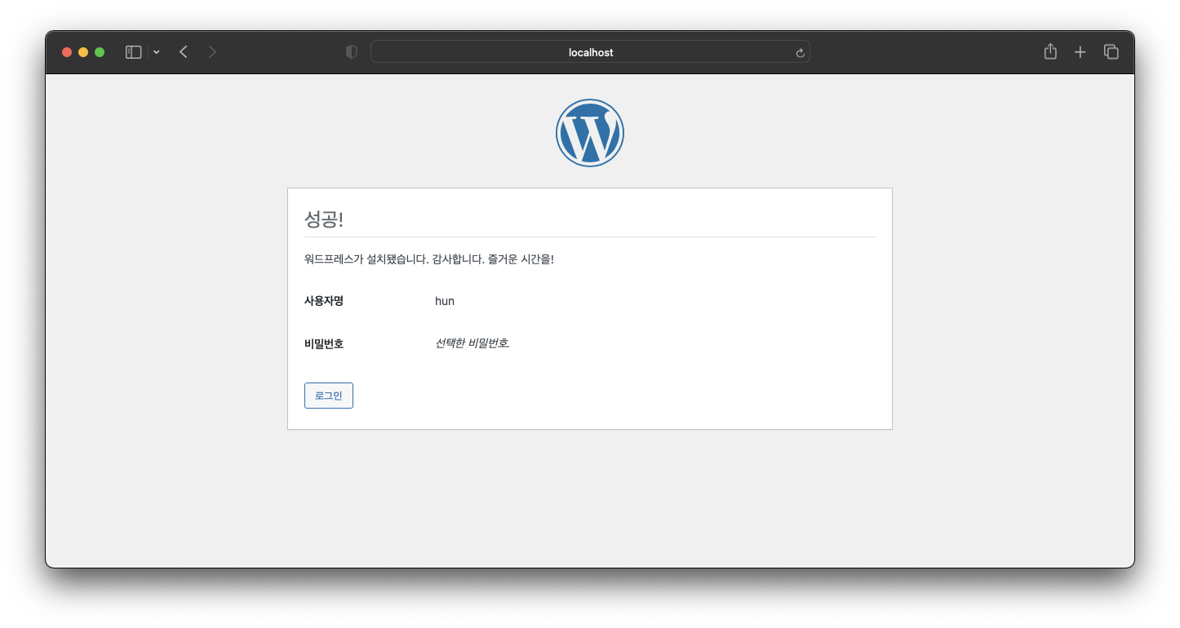Open the privacy shield report icon
Viewport: 1180px width, 628px height.
(352, 52)
